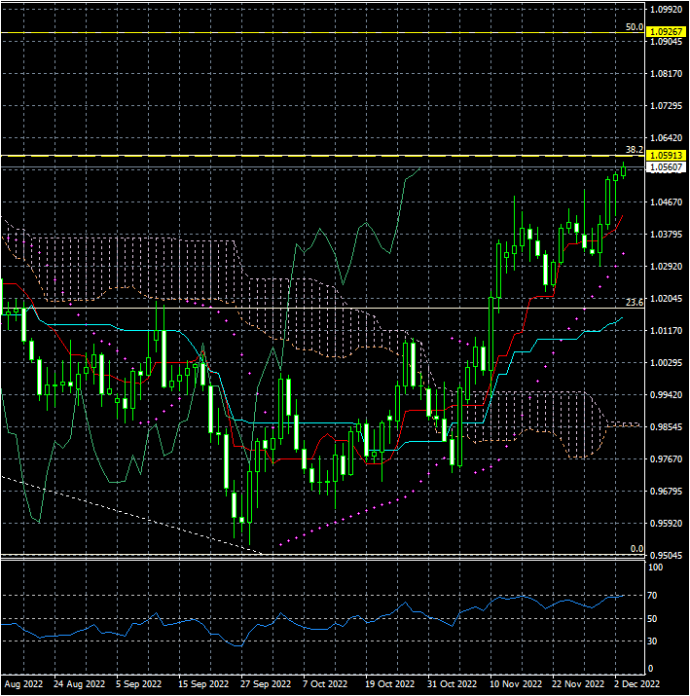690x696 pixels.
Task: Click the 1.02045 price scale value
Action: (x=666, y=299)
